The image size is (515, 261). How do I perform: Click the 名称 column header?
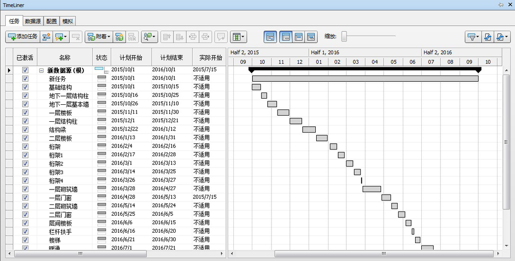(x=65, y=58)
